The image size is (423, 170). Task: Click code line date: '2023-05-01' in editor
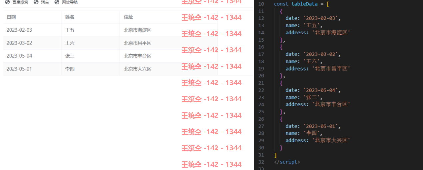[x=313, y=126]
